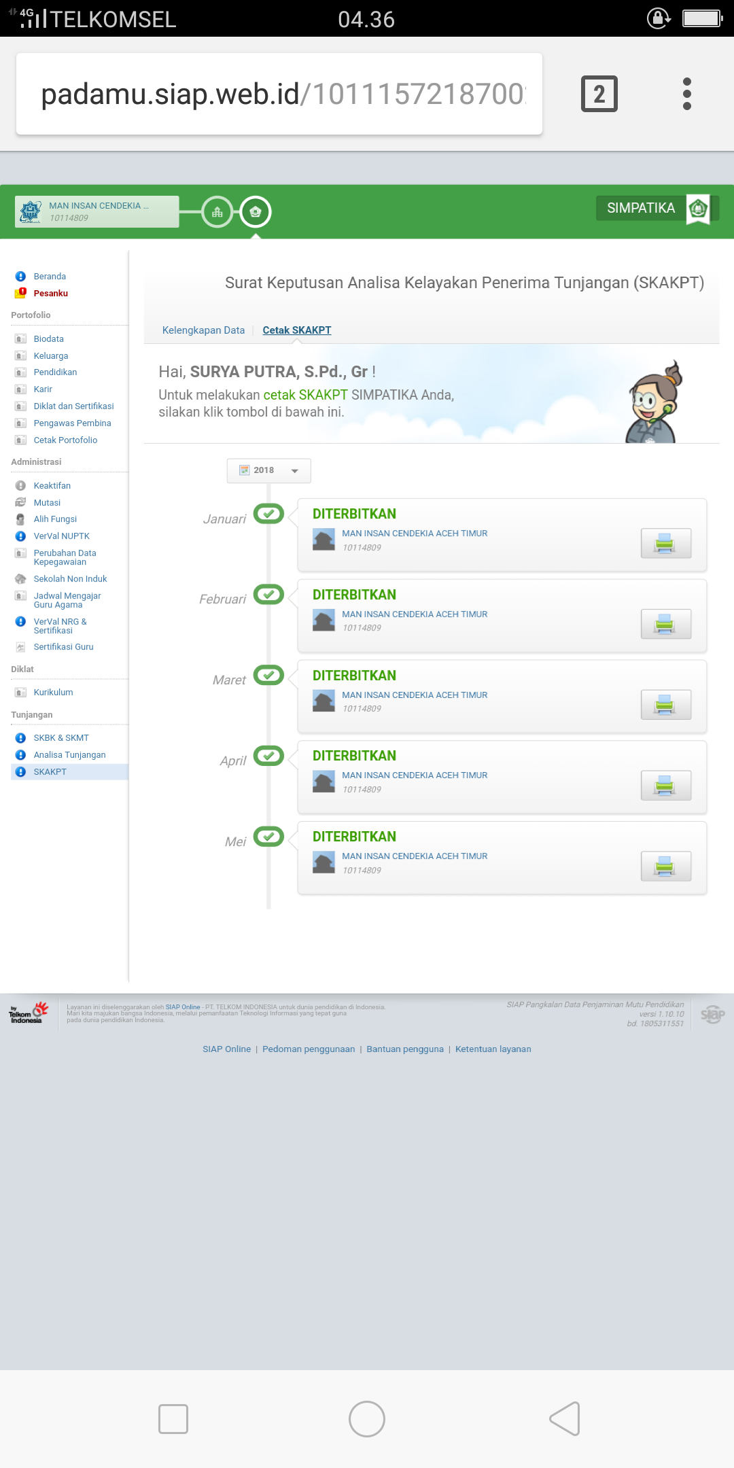Click the Februari green checkmark marker
The width and height of the screenshot is (734, 1468).
pyautogui.click(x=268, y=595)
